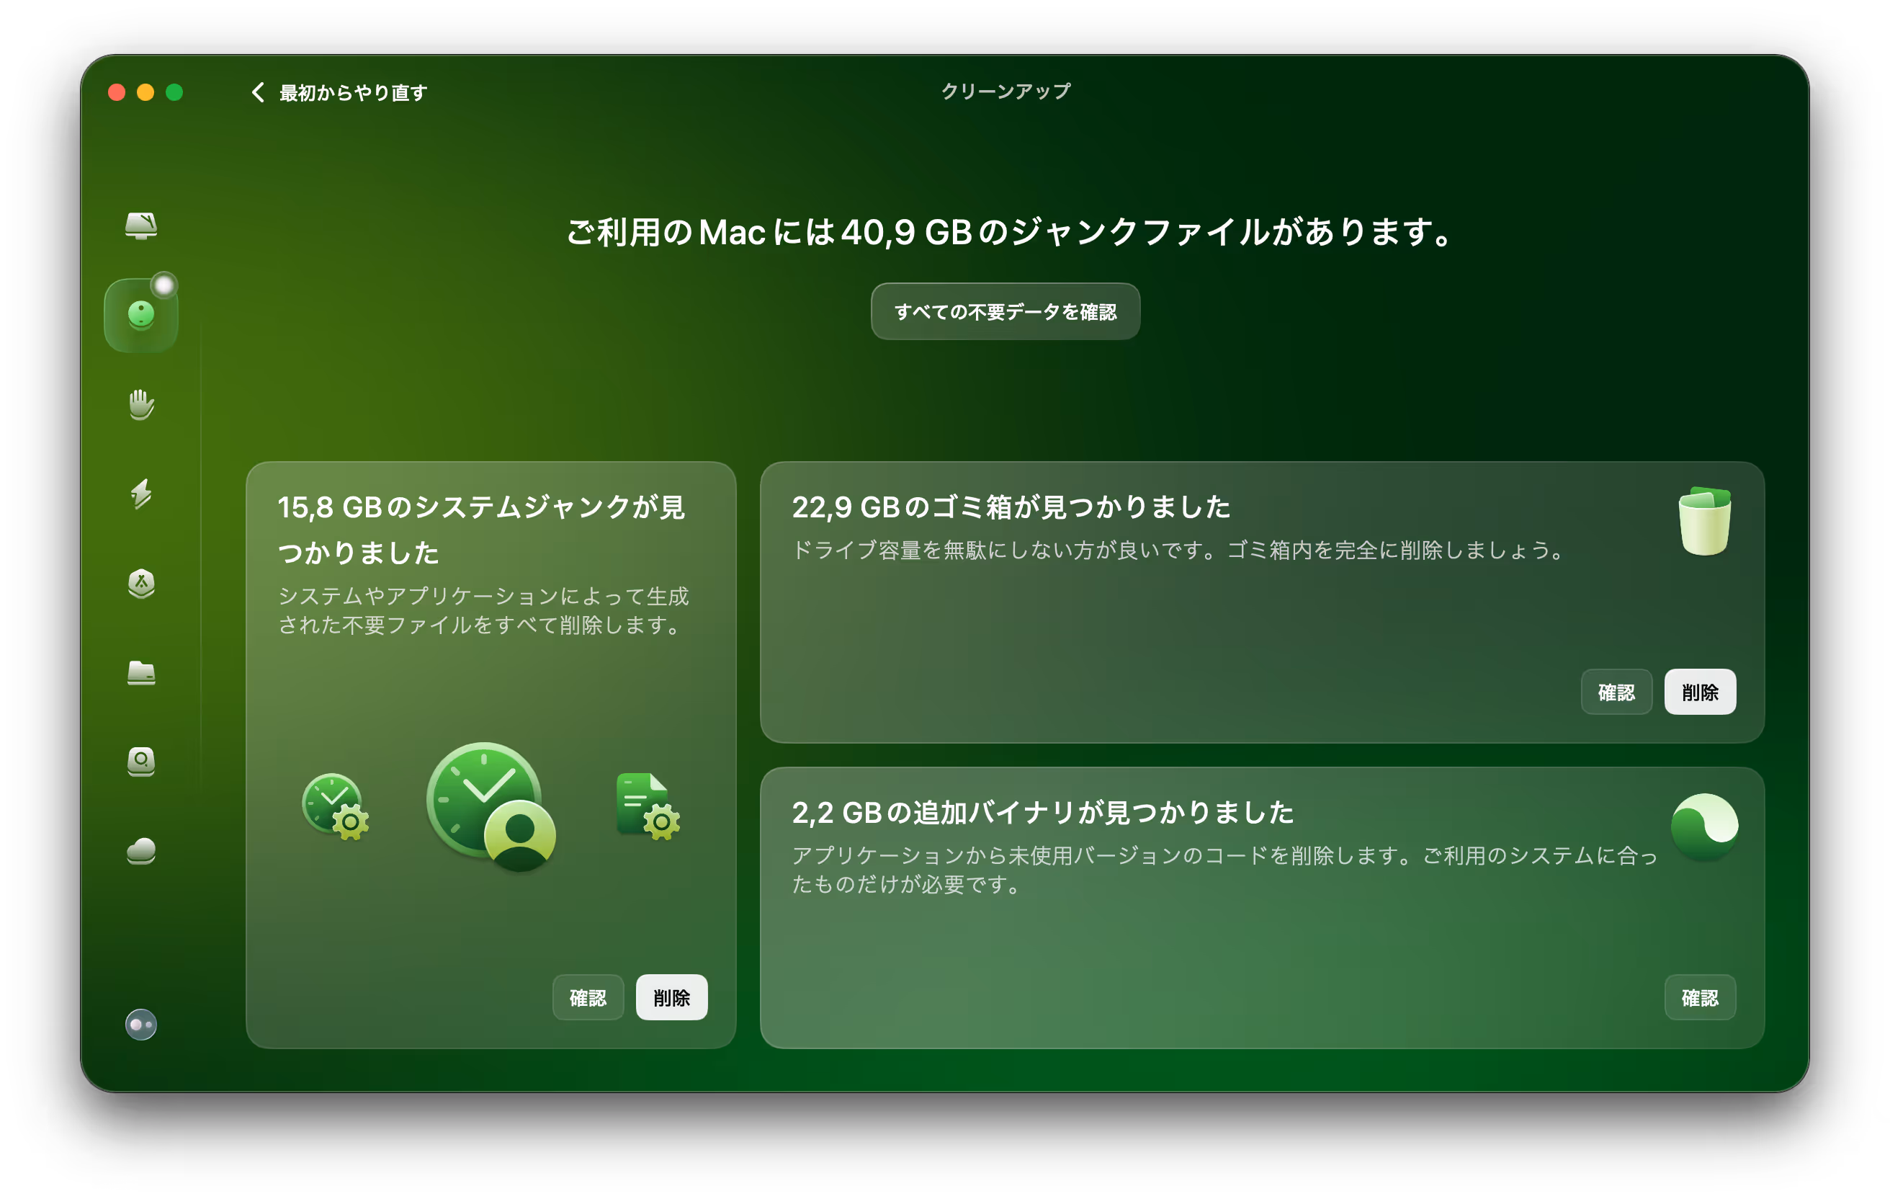The height and width of the screenshot is (1199, 1890).
Task: Click 確認 in system junk card
Action: 588,997
